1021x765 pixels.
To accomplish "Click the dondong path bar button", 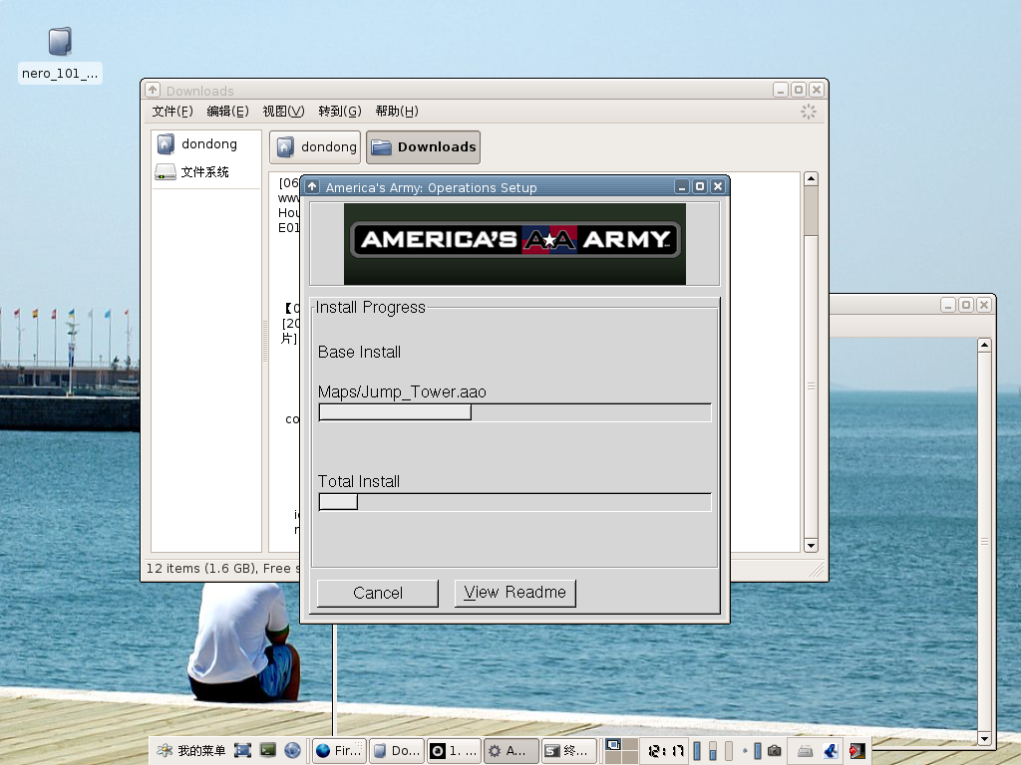I will 315,147.
